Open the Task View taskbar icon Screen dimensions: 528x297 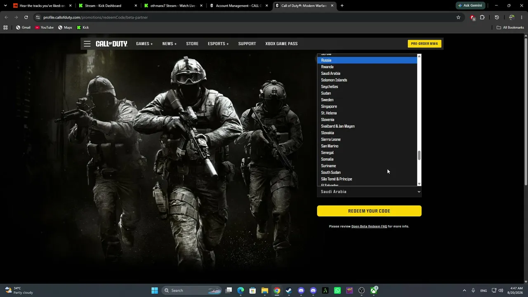tap(229, 290)
